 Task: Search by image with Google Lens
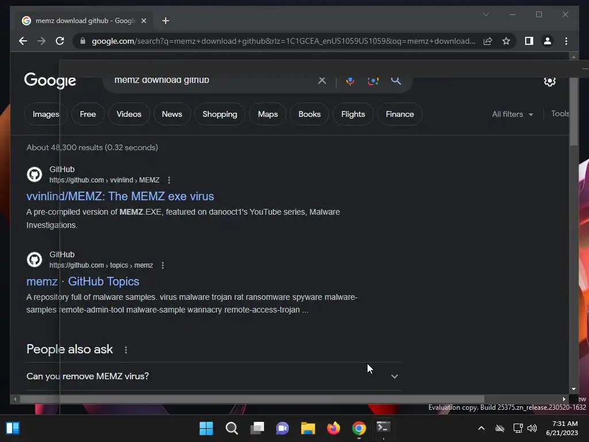[x=373, y=81]
